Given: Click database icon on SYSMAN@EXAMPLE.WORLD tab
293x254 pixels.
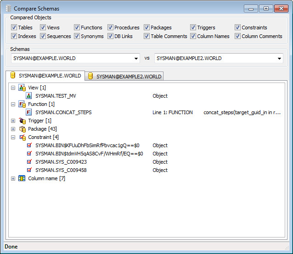Looking at the screenshot, I should click(x=13, y=75).
